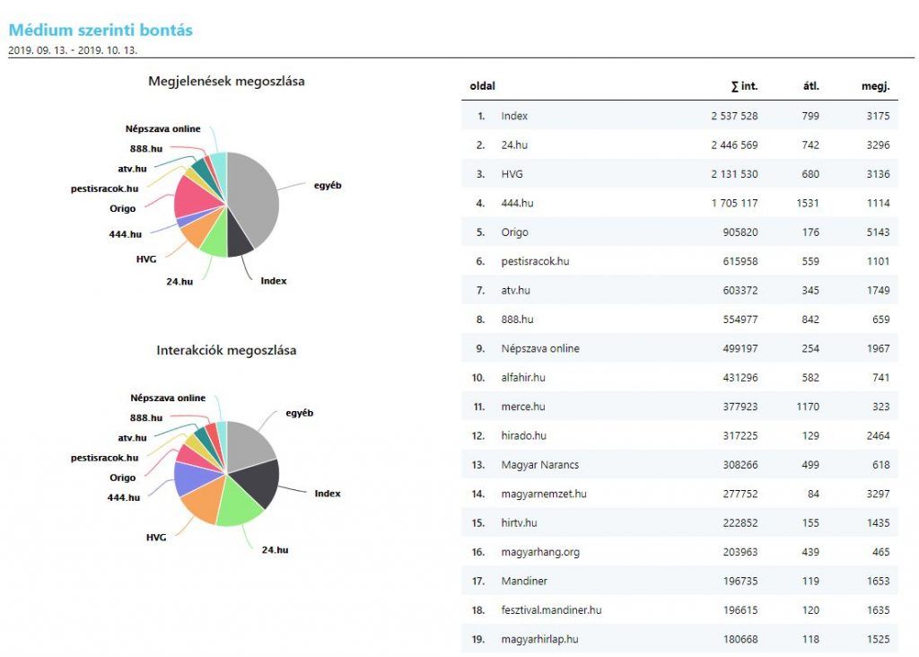This screenshot has width=919, height=657.
Task: Select "pestisracok.hu" in table row 6
Action: point(535,261)
